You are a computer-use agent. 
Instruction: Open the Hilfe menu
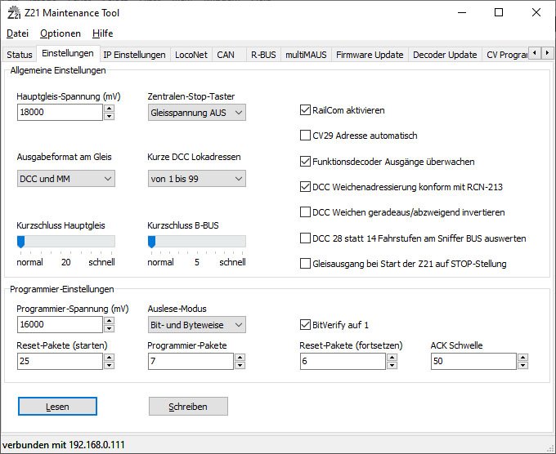[x=102, y=33]
